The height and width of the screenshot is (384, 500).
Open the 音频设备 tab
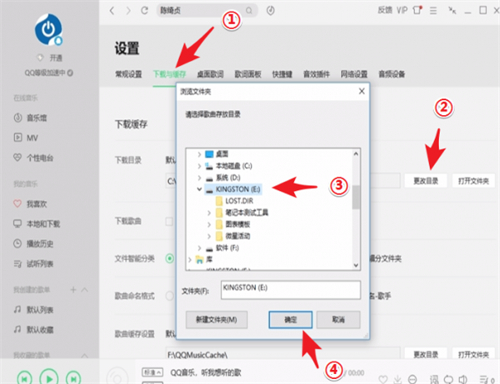click(x=392, y=74)
